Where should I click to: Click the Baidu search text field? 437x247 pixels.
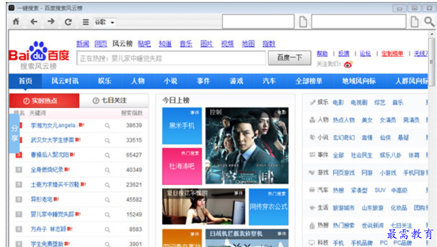point(171,58)
